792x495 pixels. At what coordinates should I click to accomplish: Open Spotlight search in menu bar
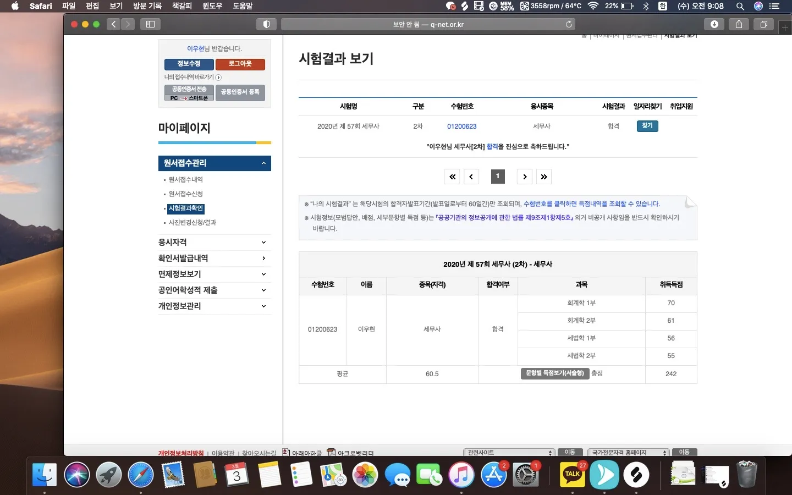click(x=740, y=6)
